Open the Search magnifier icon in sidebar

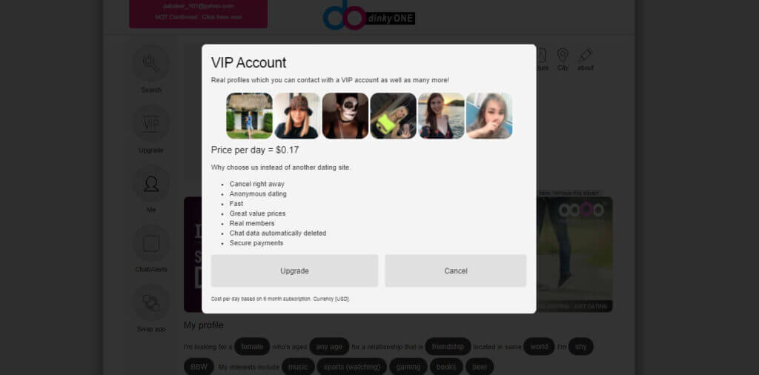coord(151,64)
